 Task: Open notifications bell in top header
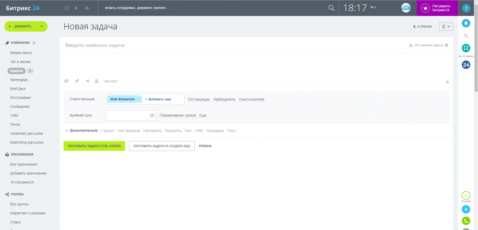tap(76, 8)
